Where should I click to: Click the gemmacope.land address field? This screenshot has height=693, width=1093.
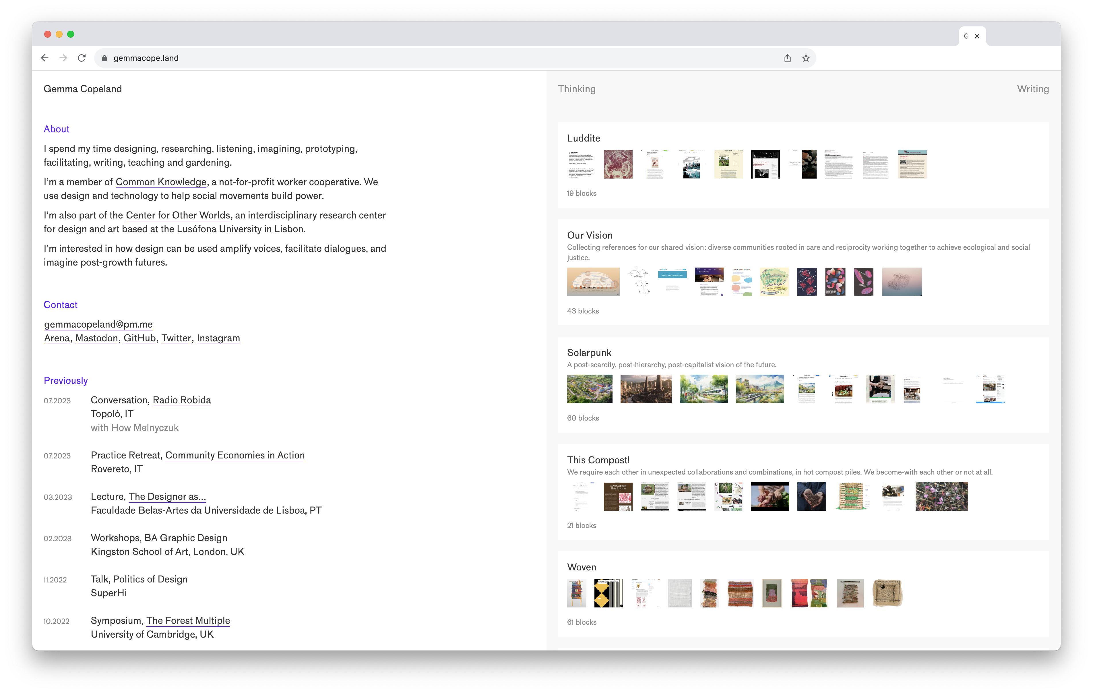pyautogui.click(x=146, y=58)
